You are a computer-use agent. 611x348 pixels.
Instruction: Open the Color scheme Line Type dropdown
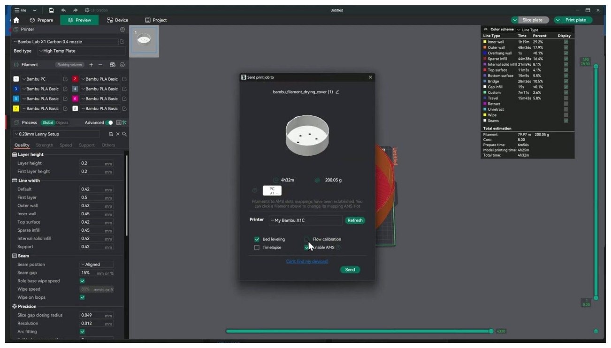pyautogui.click(x=543, y=30)
